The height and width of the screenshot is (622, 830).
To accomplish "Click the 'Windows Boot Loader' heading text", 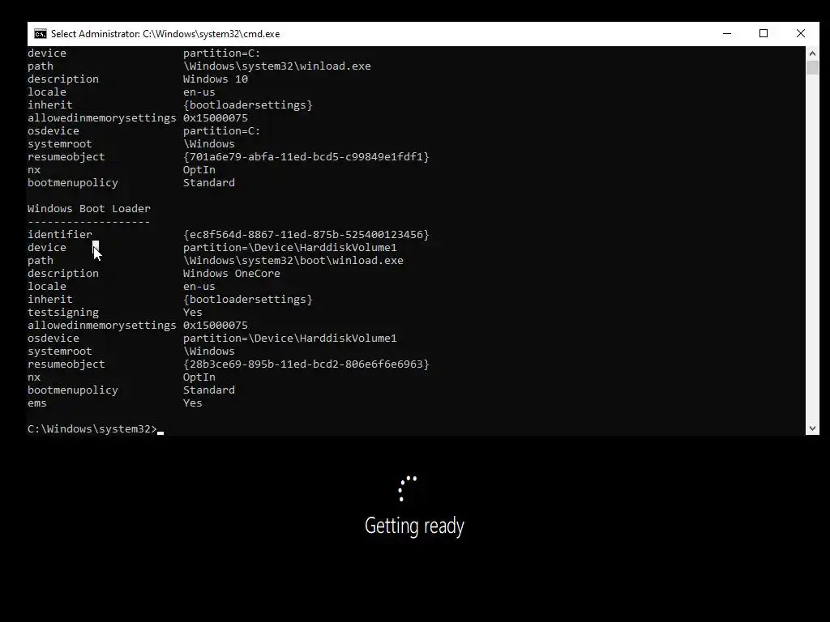I will coord(89,208).
